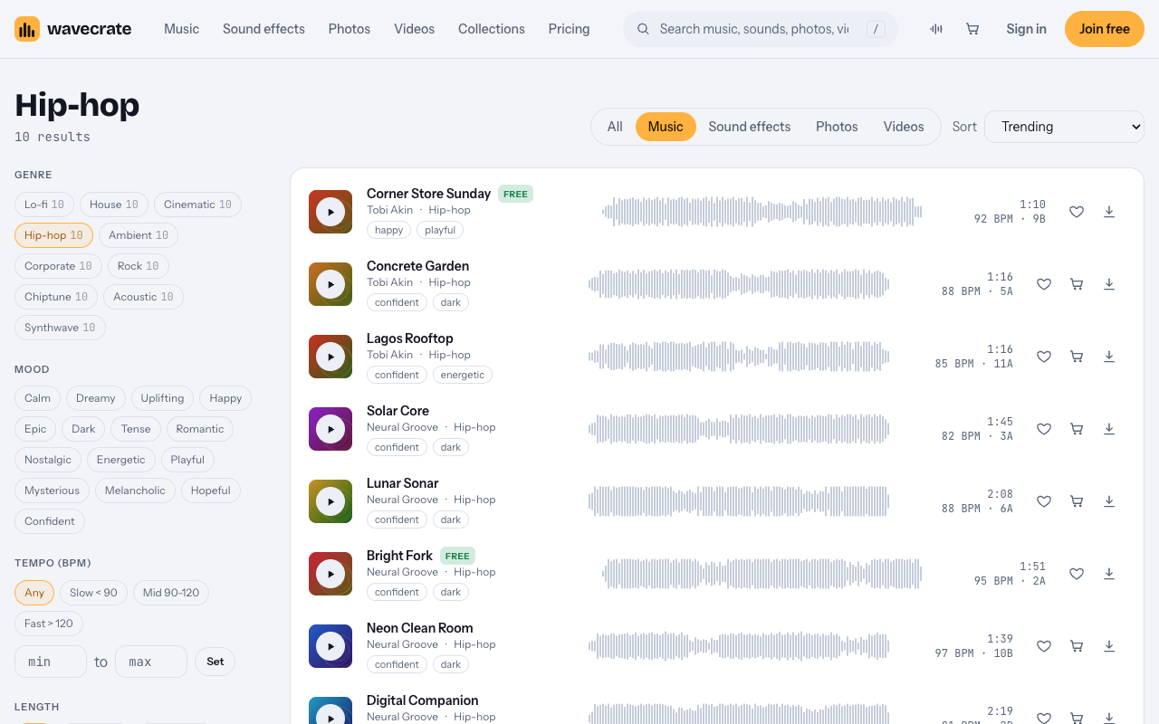Select the Energetic mood chip
1159x724 pixels.
(121, 460)
